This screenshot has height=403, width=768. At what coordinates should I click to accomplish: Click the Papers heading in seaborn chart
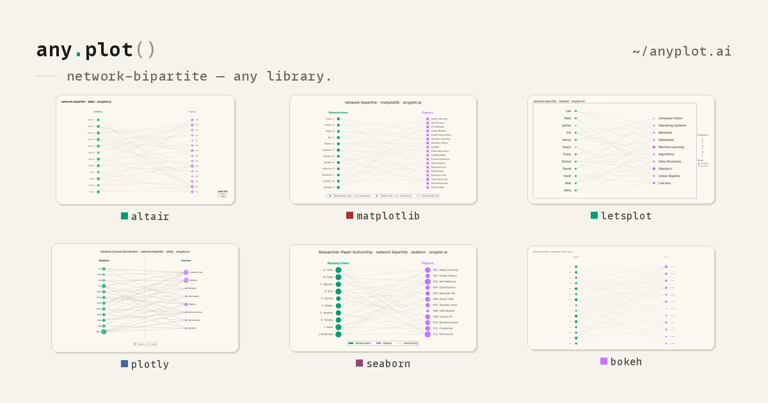(428, 263)
